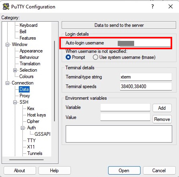The width and height of the screenshot is (179, 177).
Task: Close the PuTTY Configuration window
Action: tap(171, 6)
